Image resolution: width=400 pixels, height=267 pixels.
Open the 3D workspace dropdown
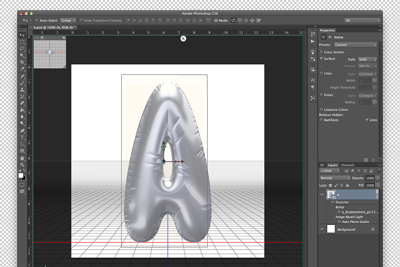[362, 20]
